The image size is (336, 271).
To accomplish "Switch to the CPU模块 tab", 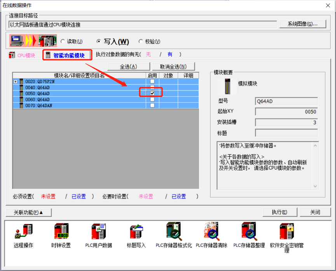I will 23,55.
